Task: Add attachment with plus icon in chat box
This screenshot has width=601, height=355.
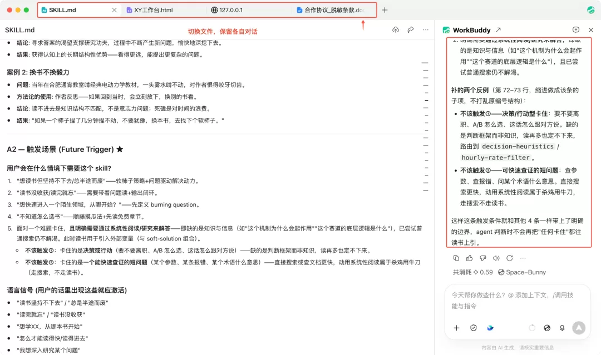Action: tap(456, 328)
